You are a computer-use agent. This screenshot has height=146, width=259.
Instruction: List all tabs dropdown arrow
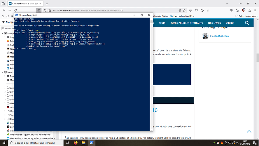click(227, 4)
